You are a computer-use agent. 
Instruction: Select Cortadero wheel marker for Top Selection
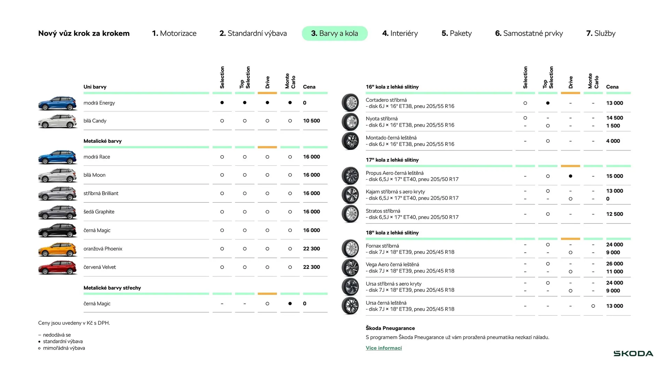548,103
